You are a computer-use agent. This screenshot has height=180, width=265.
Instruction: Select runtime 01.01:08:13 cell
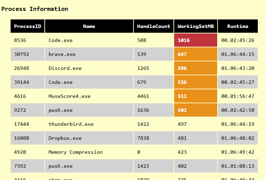pyautogui.click(x=238, y=166)
